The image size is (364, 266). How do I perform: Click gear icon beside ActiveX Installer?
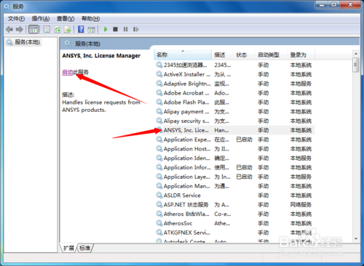point(159,74)
